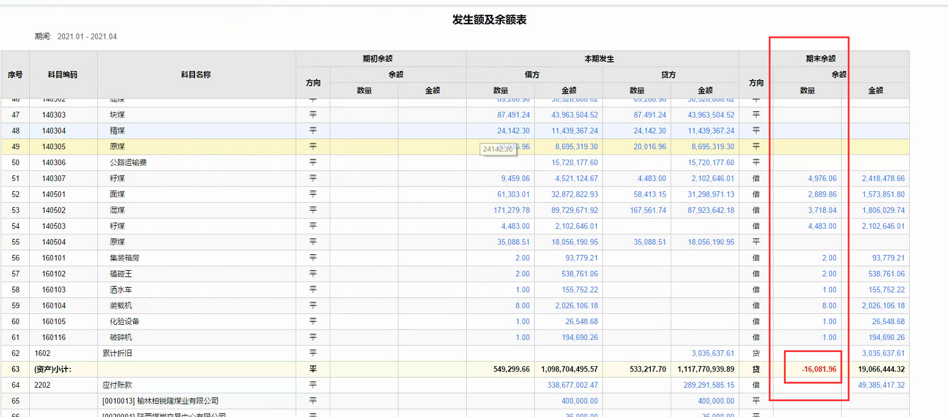The width and height of the screenshot is (948, 417).
Task: Open debit amount 26,548.68 for 化验设备
Action: click(582, 320)
